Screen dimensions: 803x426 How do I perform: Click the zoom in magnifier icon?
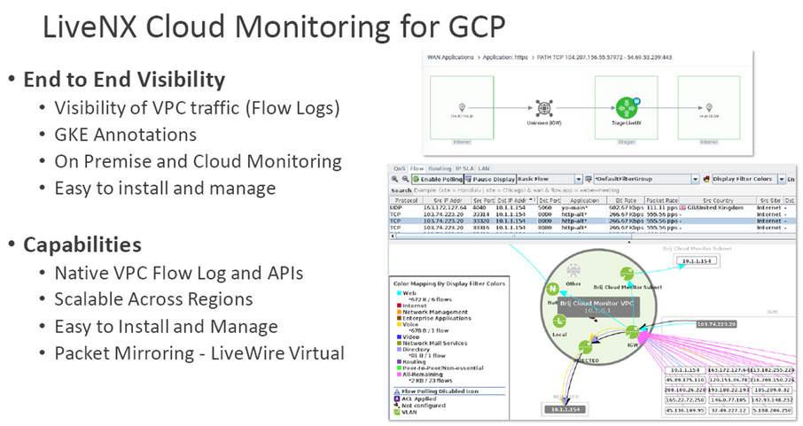(x=394, y=179)
